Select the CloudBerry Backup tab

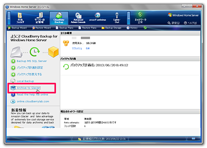59,18
